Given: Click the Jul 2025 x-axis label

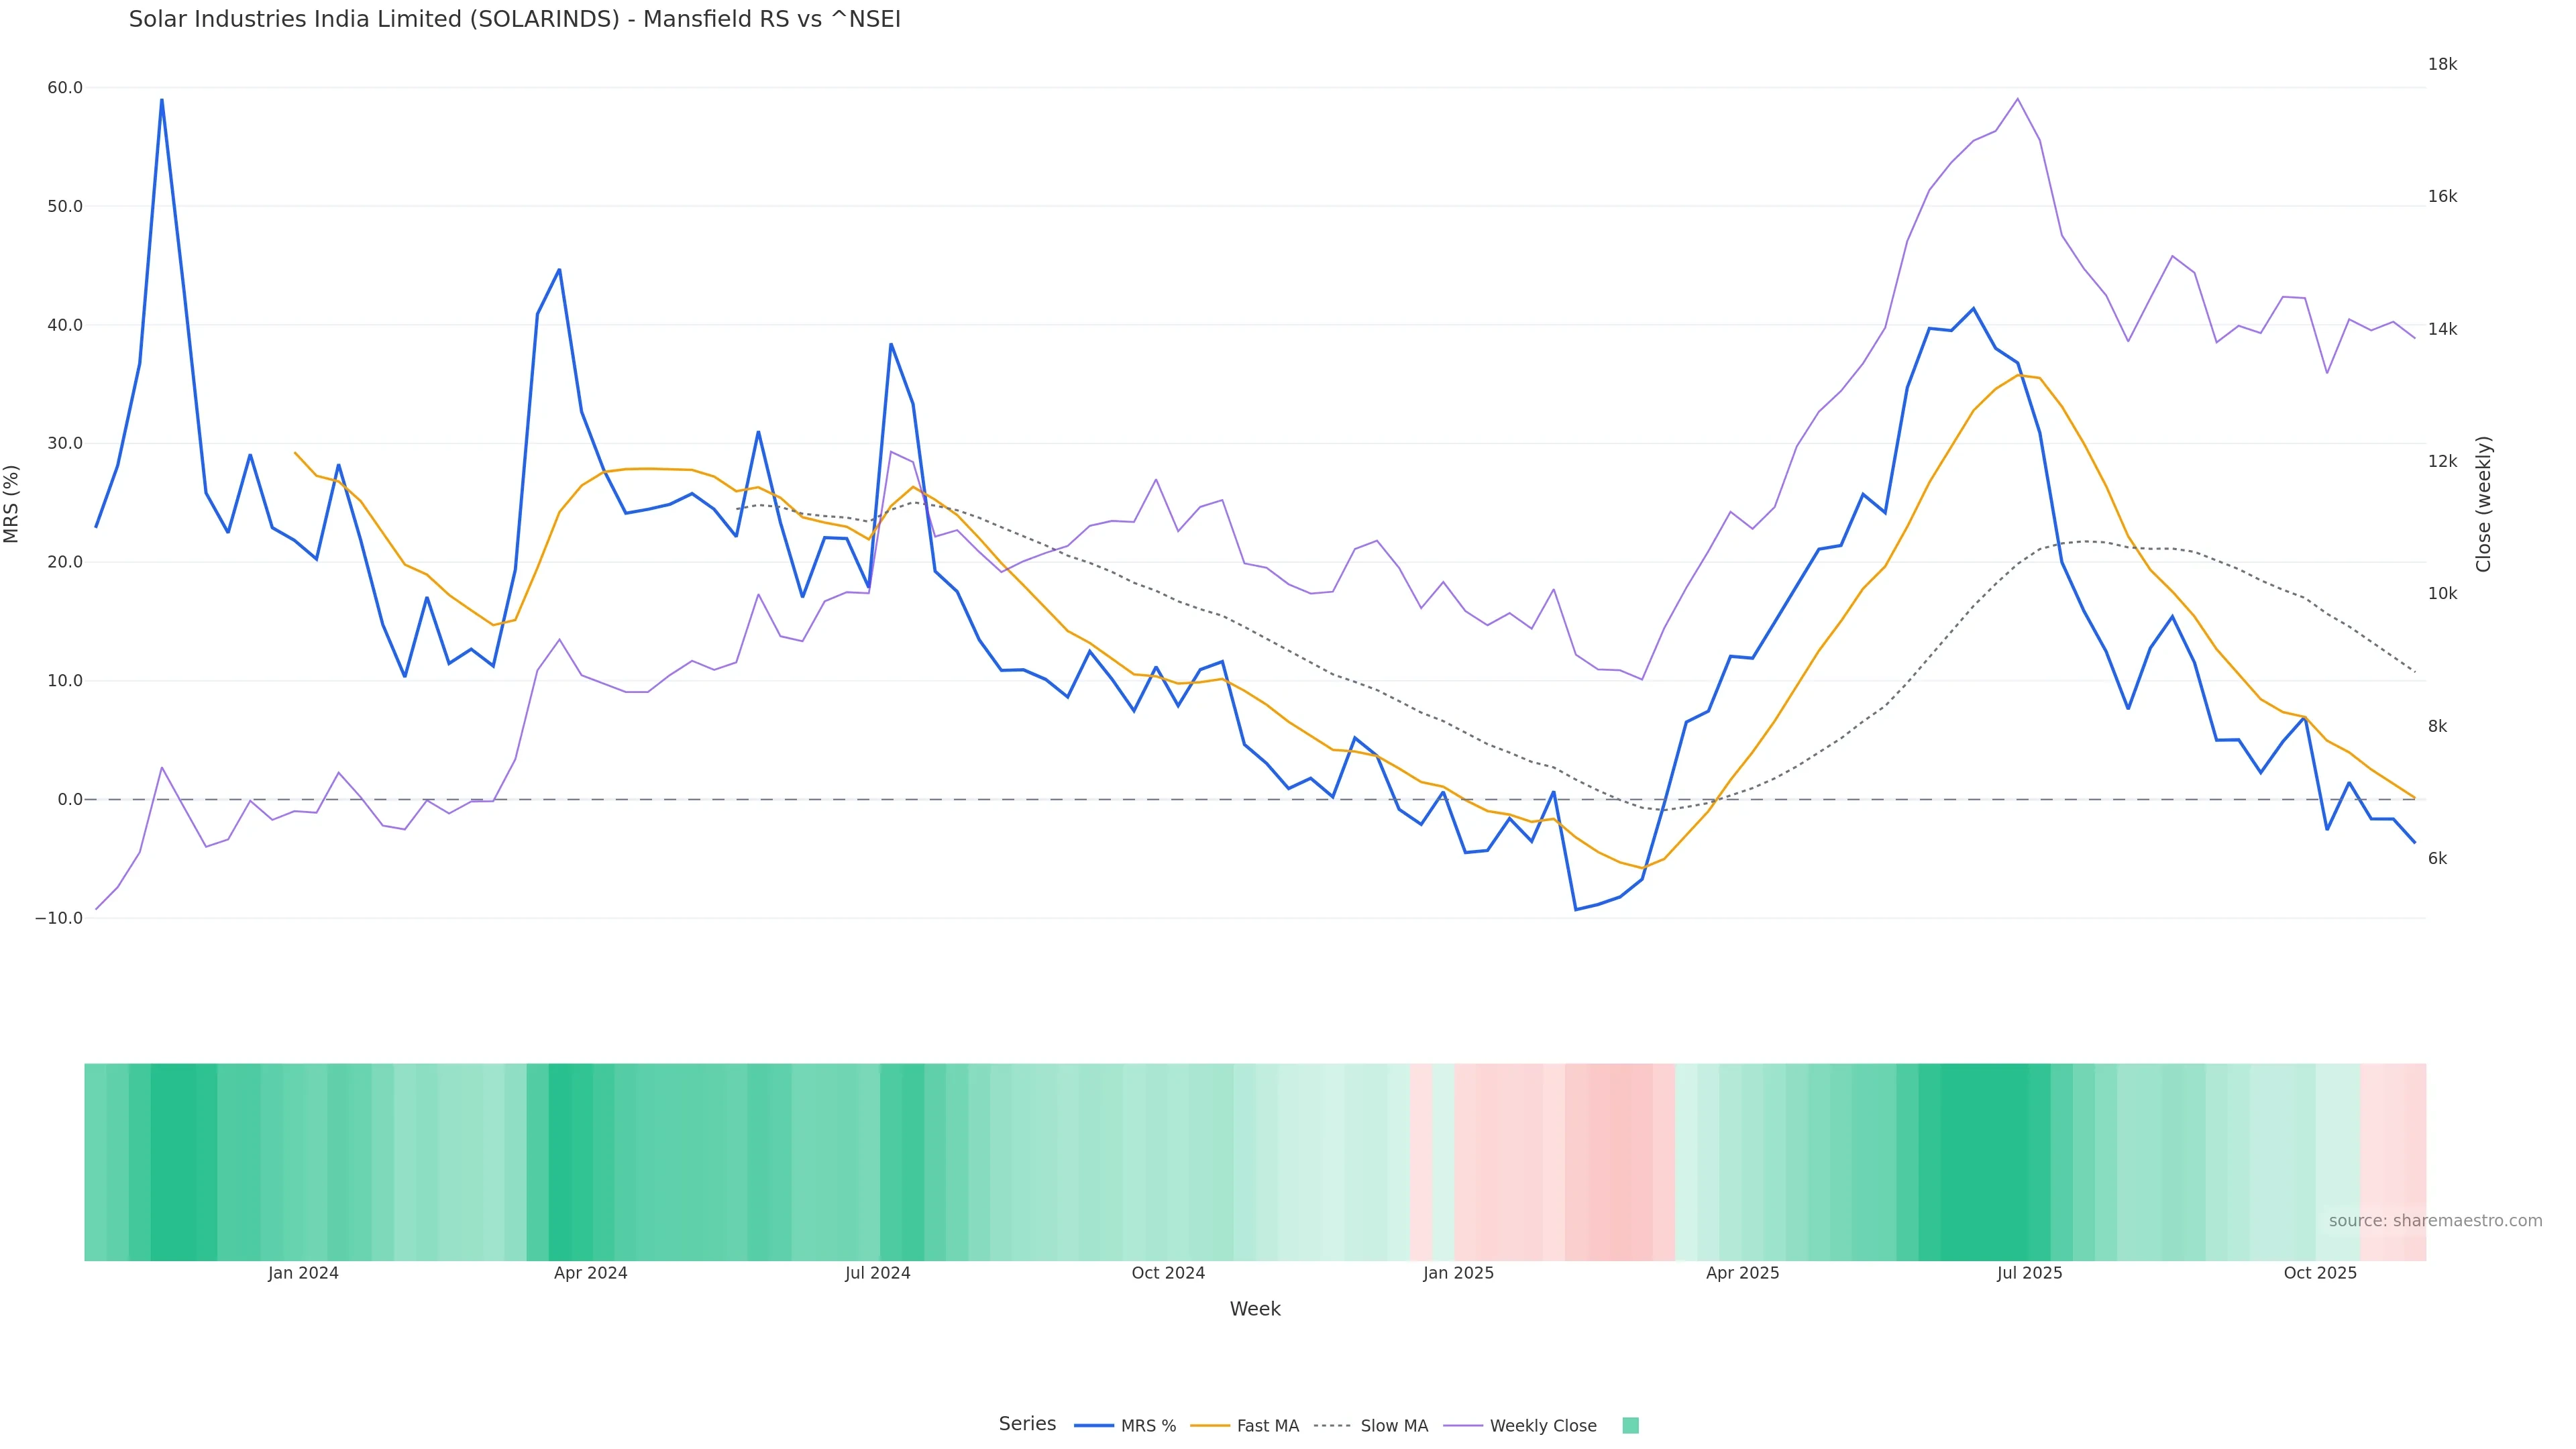Looking at the screenshot, I should (x=2029, y=1273).
